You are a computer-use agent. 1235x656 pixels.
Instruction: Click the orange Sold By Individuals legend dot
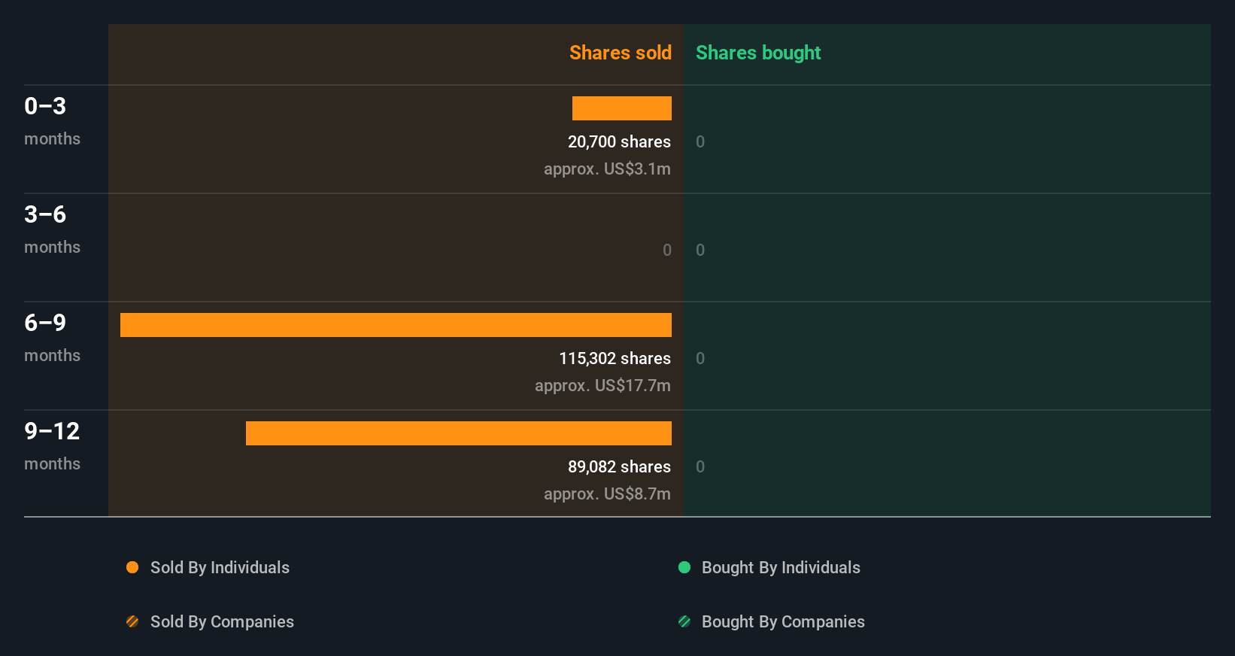pyautogui.click(x=132, y=567)
